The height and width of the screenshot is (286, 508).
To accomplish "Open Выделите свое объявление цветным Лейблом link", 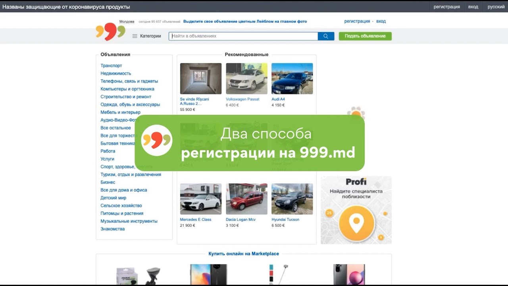I will [x=245, y=21].
